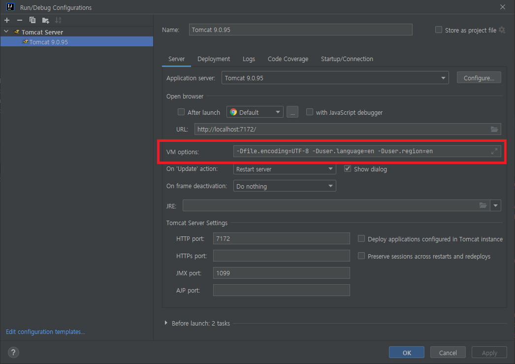515x364 pixels.
Task: Click the Remove Configuration minus icon
Action: (20, 20)
